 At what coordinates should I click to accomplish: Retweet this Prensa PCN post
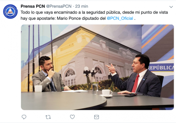[48, 117]
